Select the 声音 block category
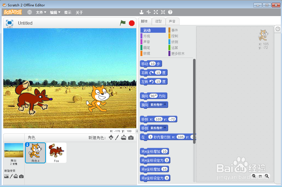 tap(153, 42)
